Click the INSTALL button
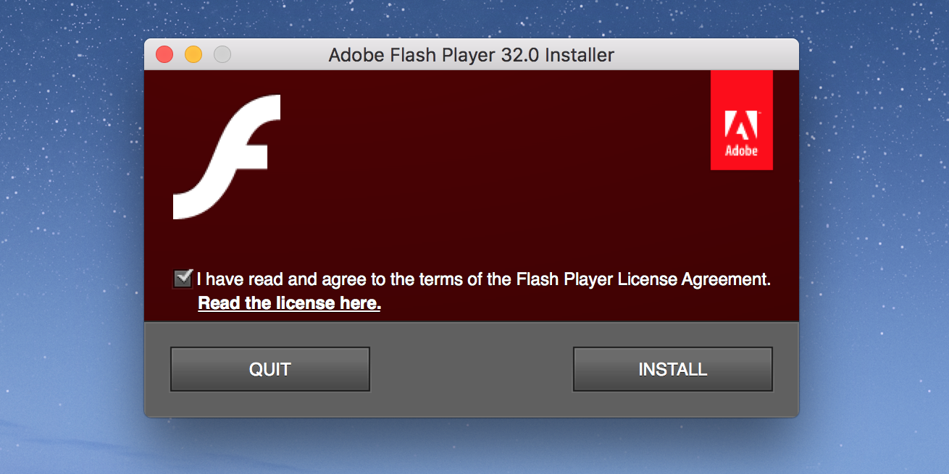The height and width of the screenshot is (474, 949). click(672, 368)
